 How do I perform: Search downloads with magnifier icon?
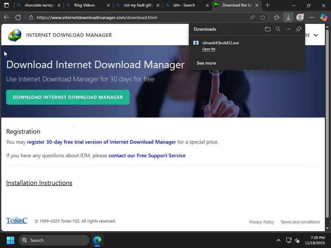278,29
